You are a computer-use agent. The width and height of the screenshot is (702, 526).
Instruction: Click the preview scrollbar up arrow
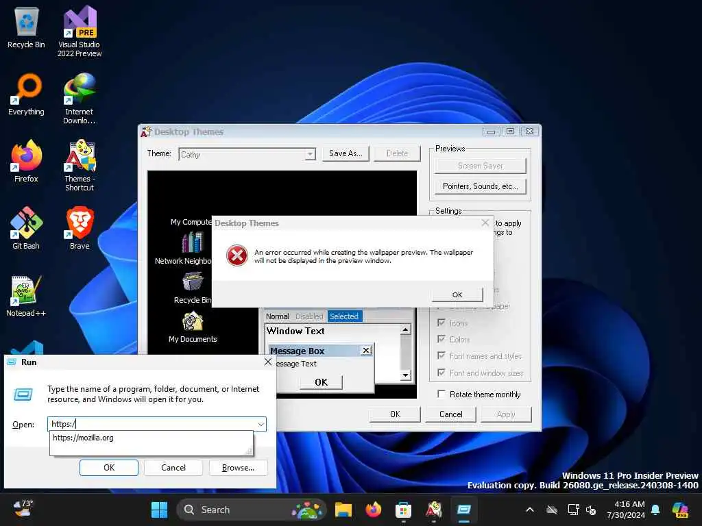click(x=405, y=330)
